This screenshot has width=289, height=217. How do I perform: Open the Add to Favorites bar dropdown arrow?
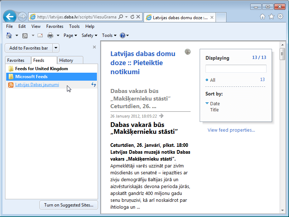click(56, 48)
